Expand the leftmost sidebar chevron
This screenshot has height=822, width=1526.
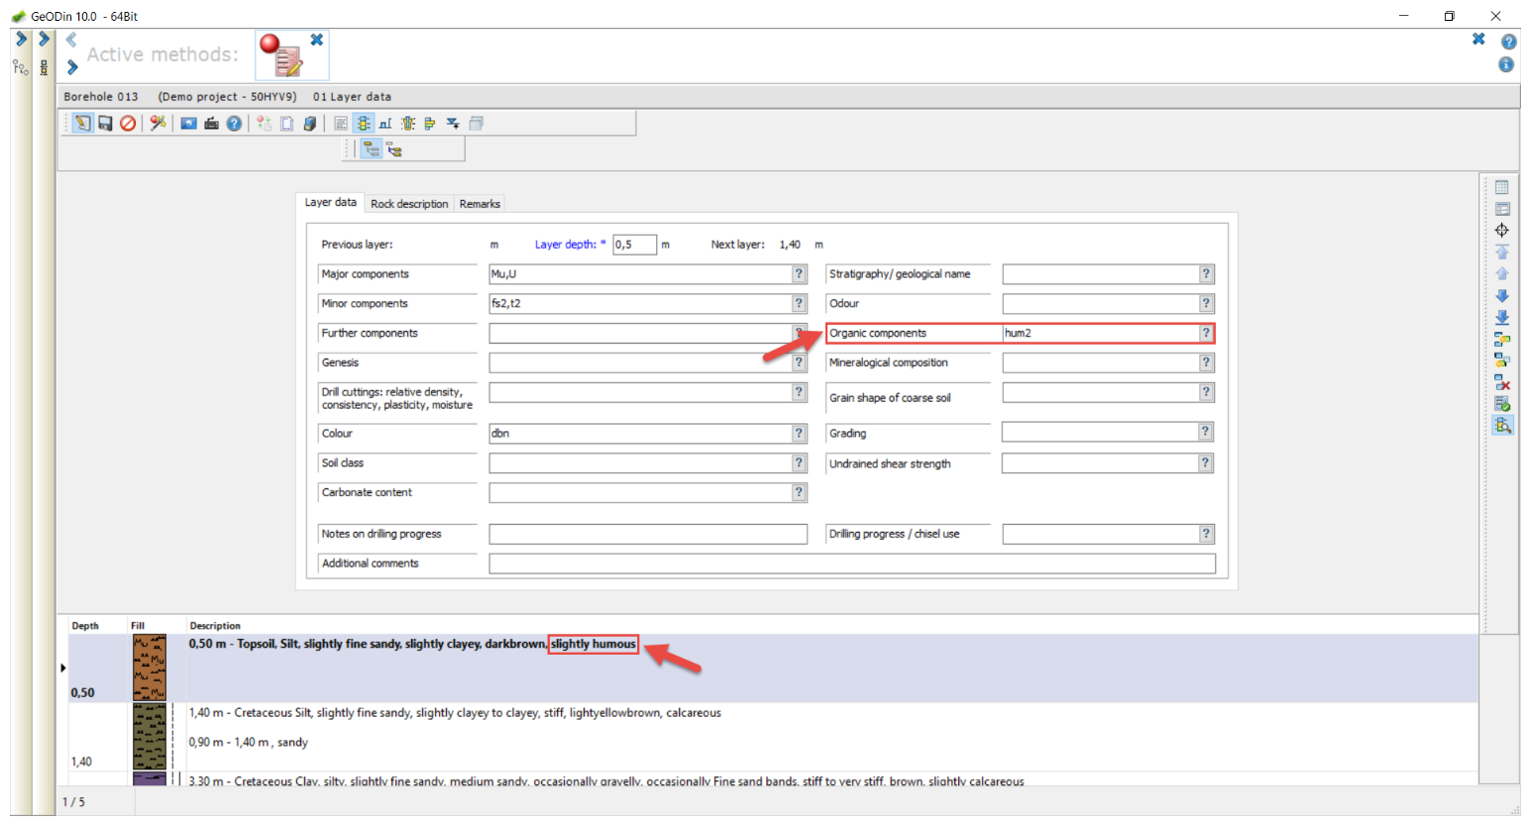pos(21,40)
